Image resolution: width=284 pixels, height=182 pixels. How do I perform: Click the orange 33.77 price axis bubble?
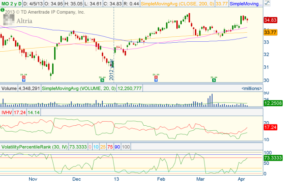click(x=270, y=32)
